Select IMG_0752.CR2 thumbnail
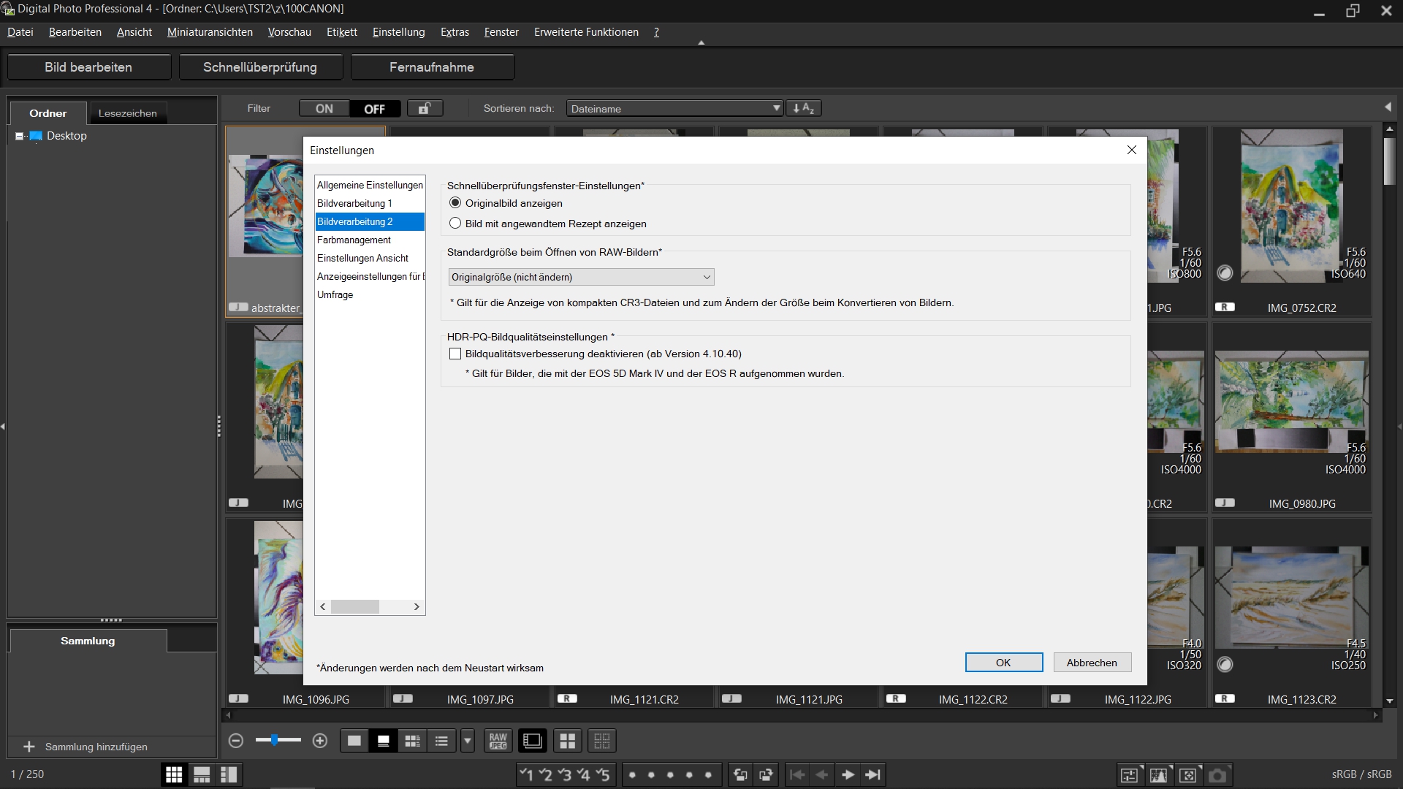 pyautogui.click(x=1291, y=221)
